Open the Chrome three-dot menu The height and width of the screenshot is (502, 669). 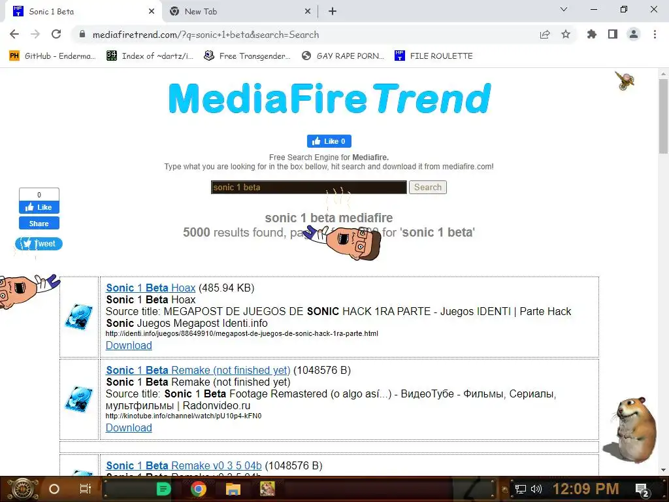pos(655,34)
